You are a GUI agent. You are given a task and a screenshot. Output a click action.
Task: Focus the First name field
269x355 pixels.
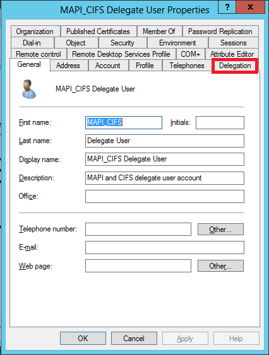[124, 122]
